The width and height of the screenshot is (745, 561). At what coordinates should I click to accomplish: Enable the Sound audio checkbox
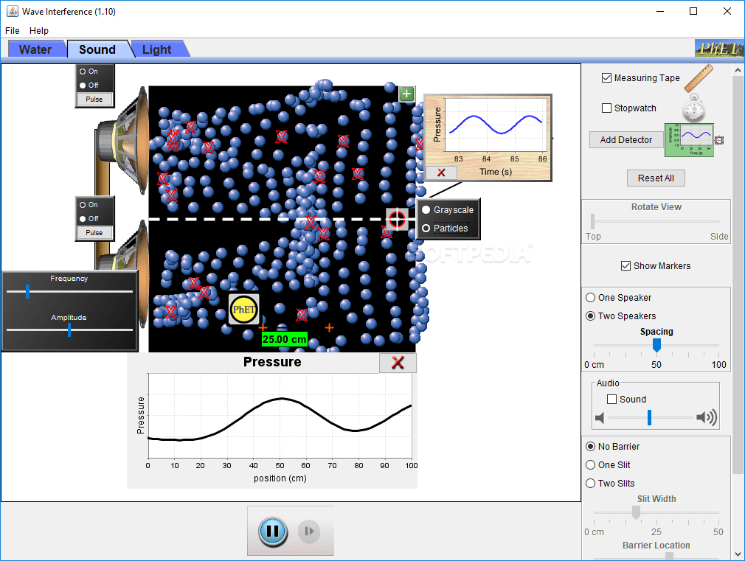point(612,400)
